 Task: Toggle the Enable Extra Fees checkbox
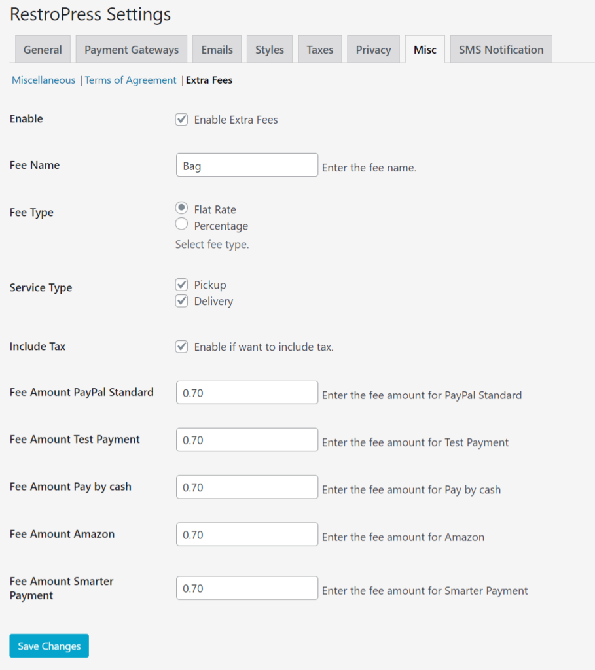182,120
